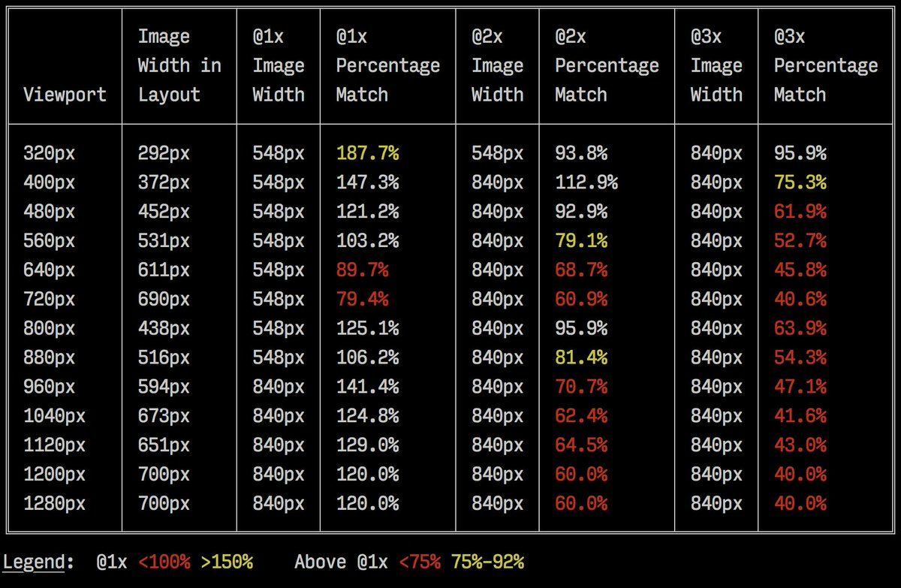
Task: Click the red 79.4% @1x match value
Action: pyautogui.click(x=362, y=299)
